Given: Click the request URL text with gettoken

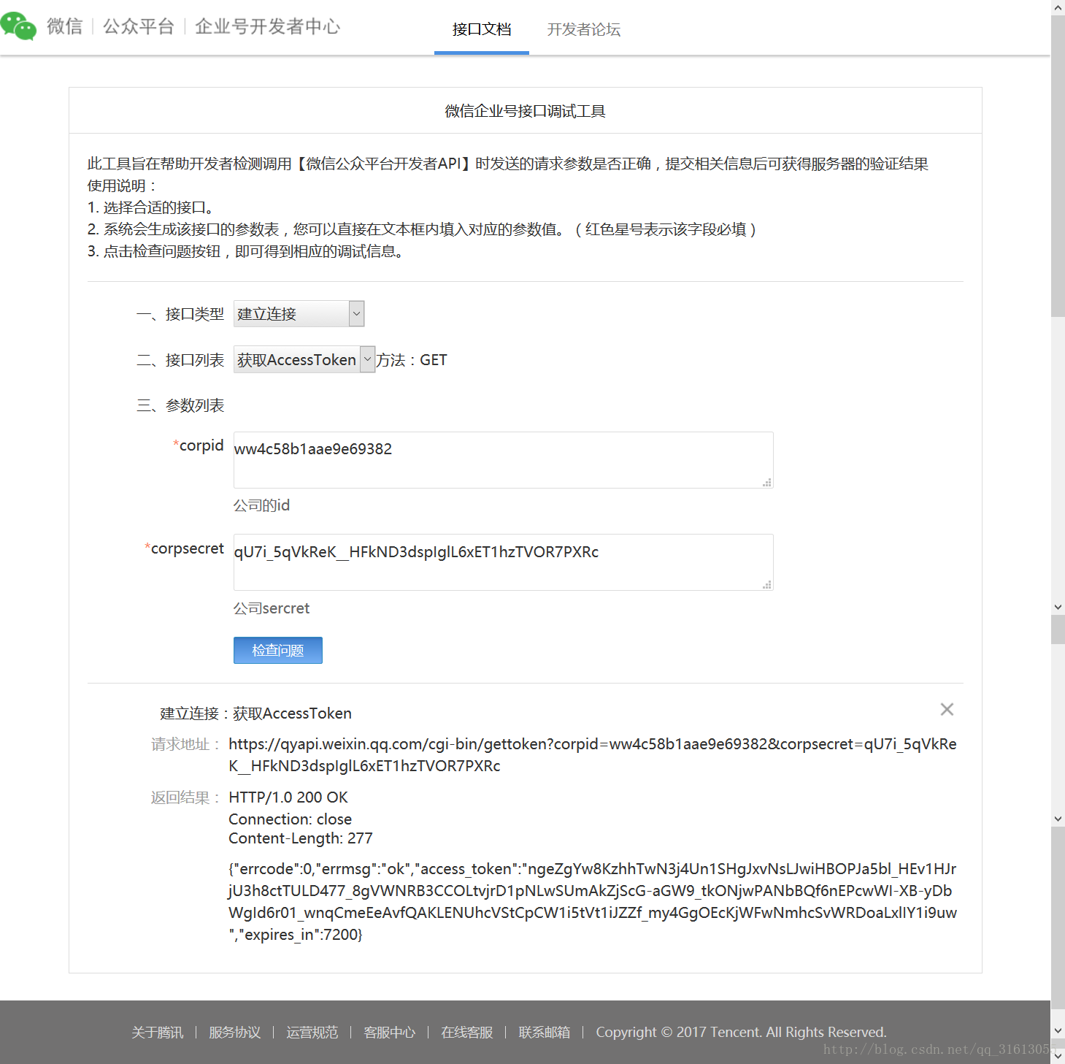Looking at the screenshot, I should point(593,755).
